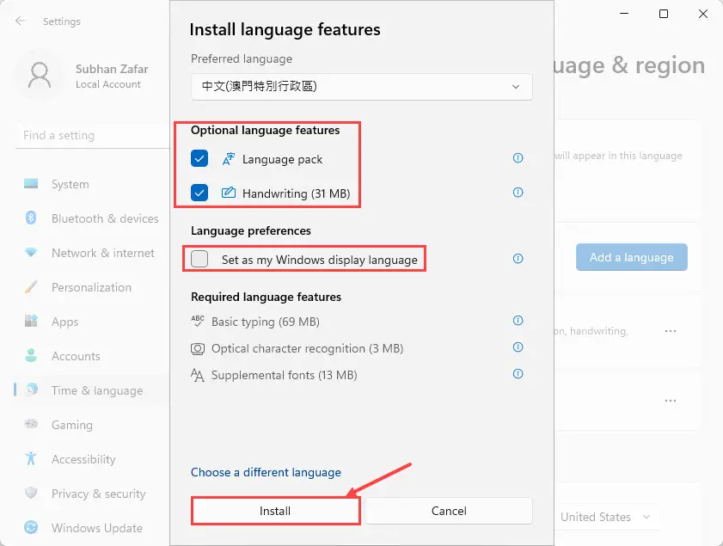Screen dimensions: 723x546
Task: Open Gaming settings
Action: pyautogui.click(x=92, y=425)
